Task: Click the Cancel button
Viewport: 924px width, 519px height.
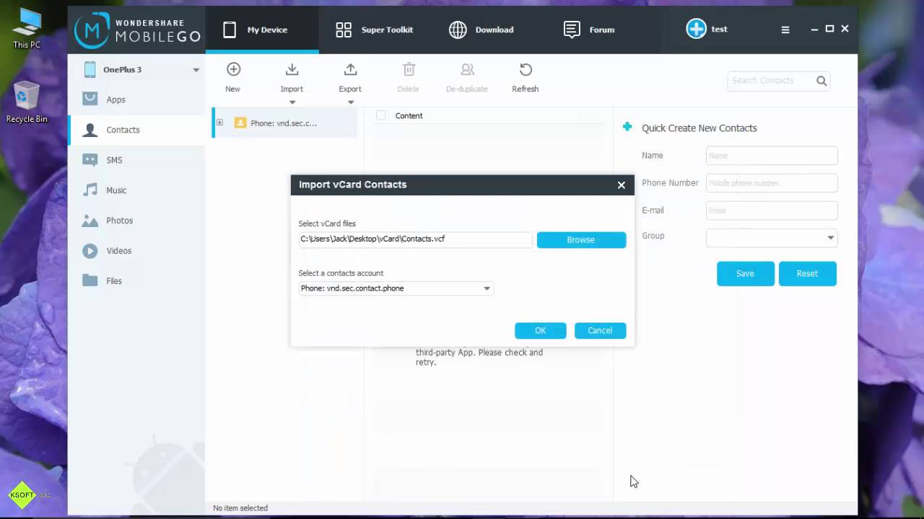Action: pyautogui.click(x=600, y=330)
